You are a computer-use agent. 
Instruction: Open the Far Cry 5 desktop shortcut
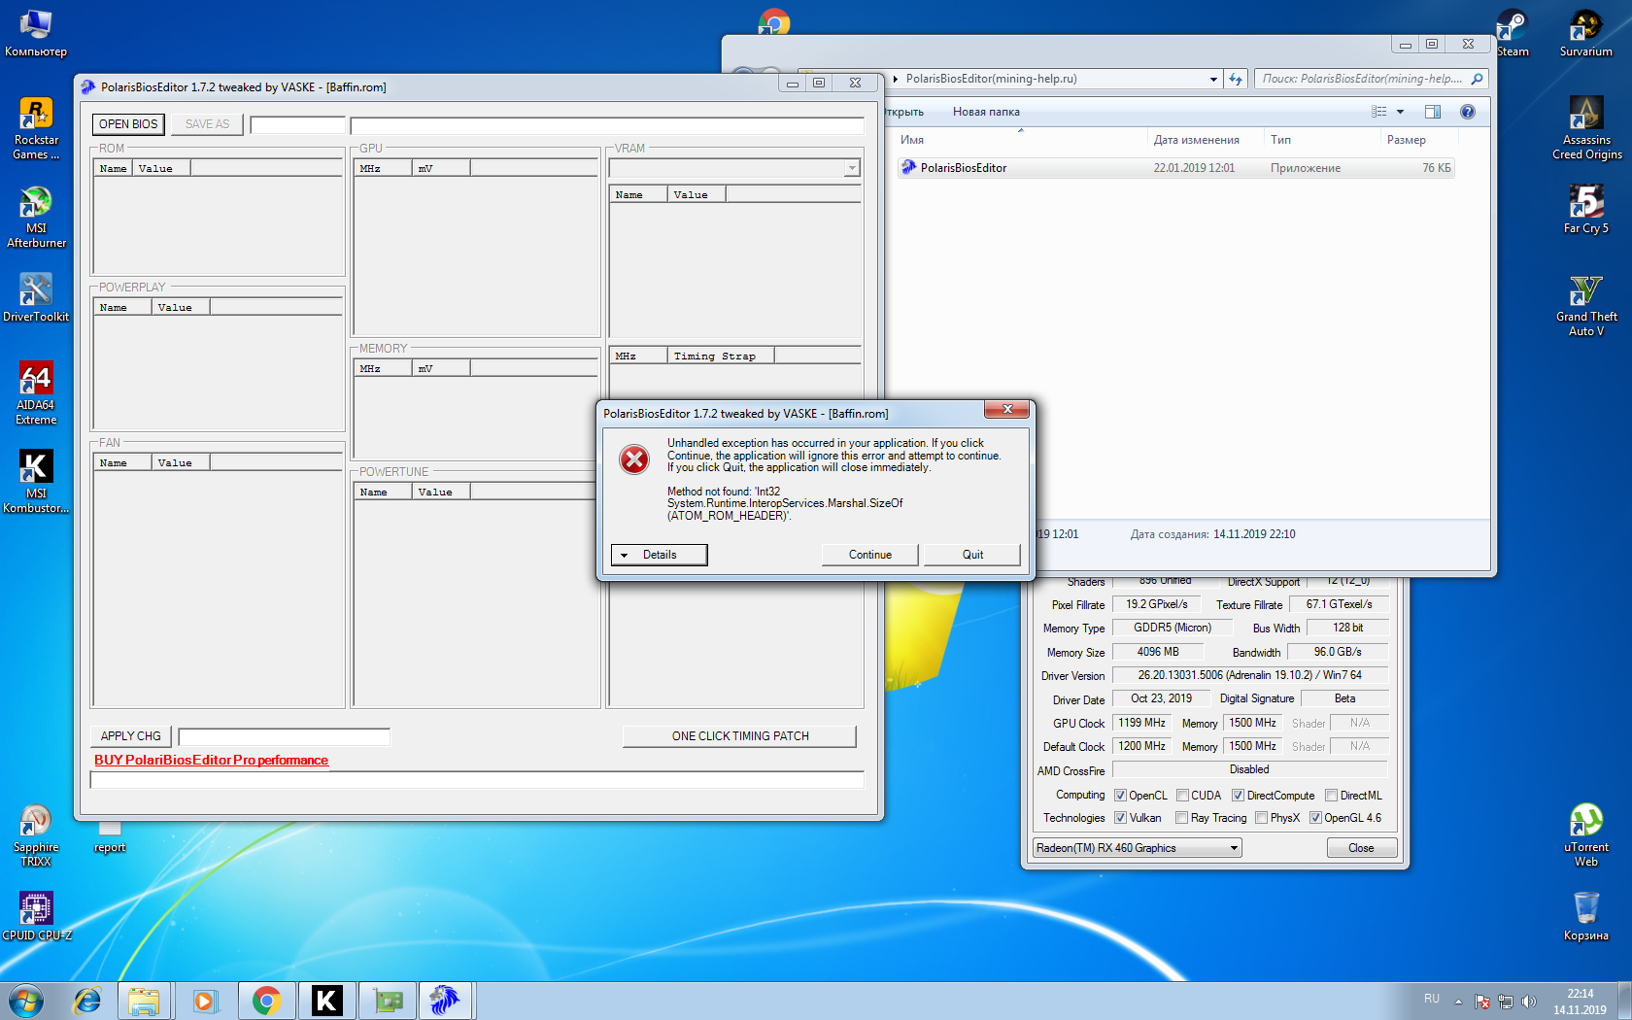click(1586, 209)
